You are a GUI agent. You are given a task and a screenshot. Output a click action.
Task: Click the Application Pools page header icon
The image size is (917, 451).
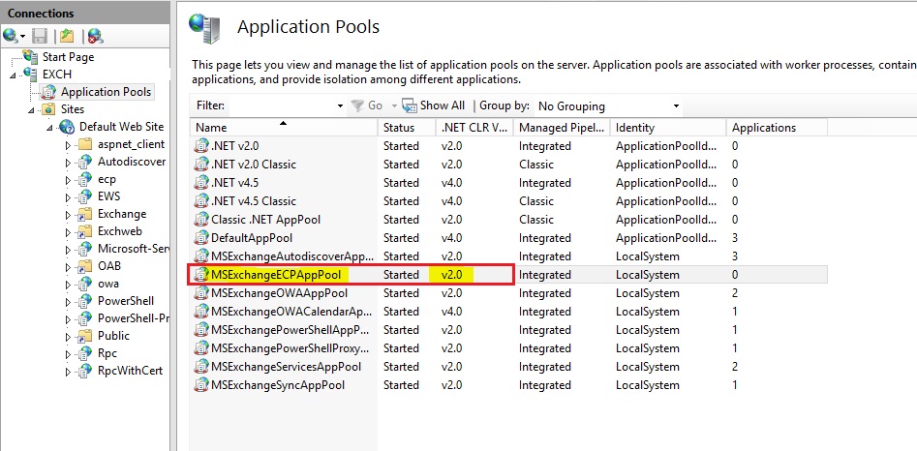(x=204, y=27)
